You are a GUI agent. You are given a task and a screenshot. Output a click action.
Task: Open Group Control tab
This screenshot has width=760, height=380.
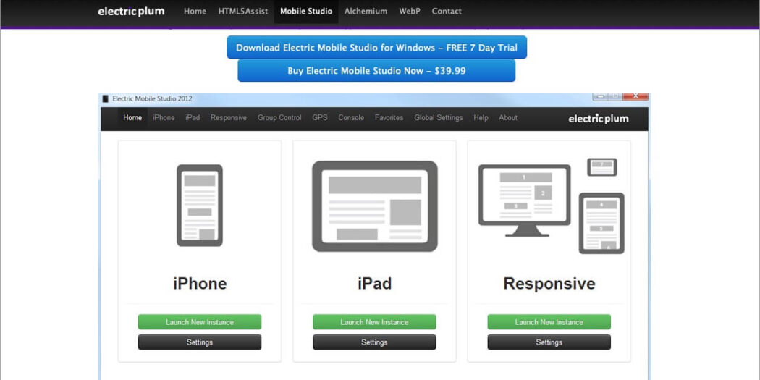pos(279,118)
